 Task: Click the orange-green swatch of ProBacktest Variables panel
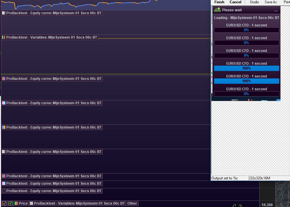(4, 37)
